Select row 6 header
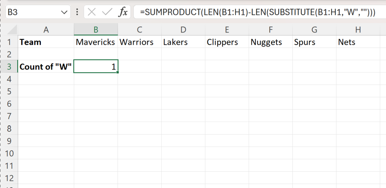Viewport: 386px width, 188px height. coord(9,104)
